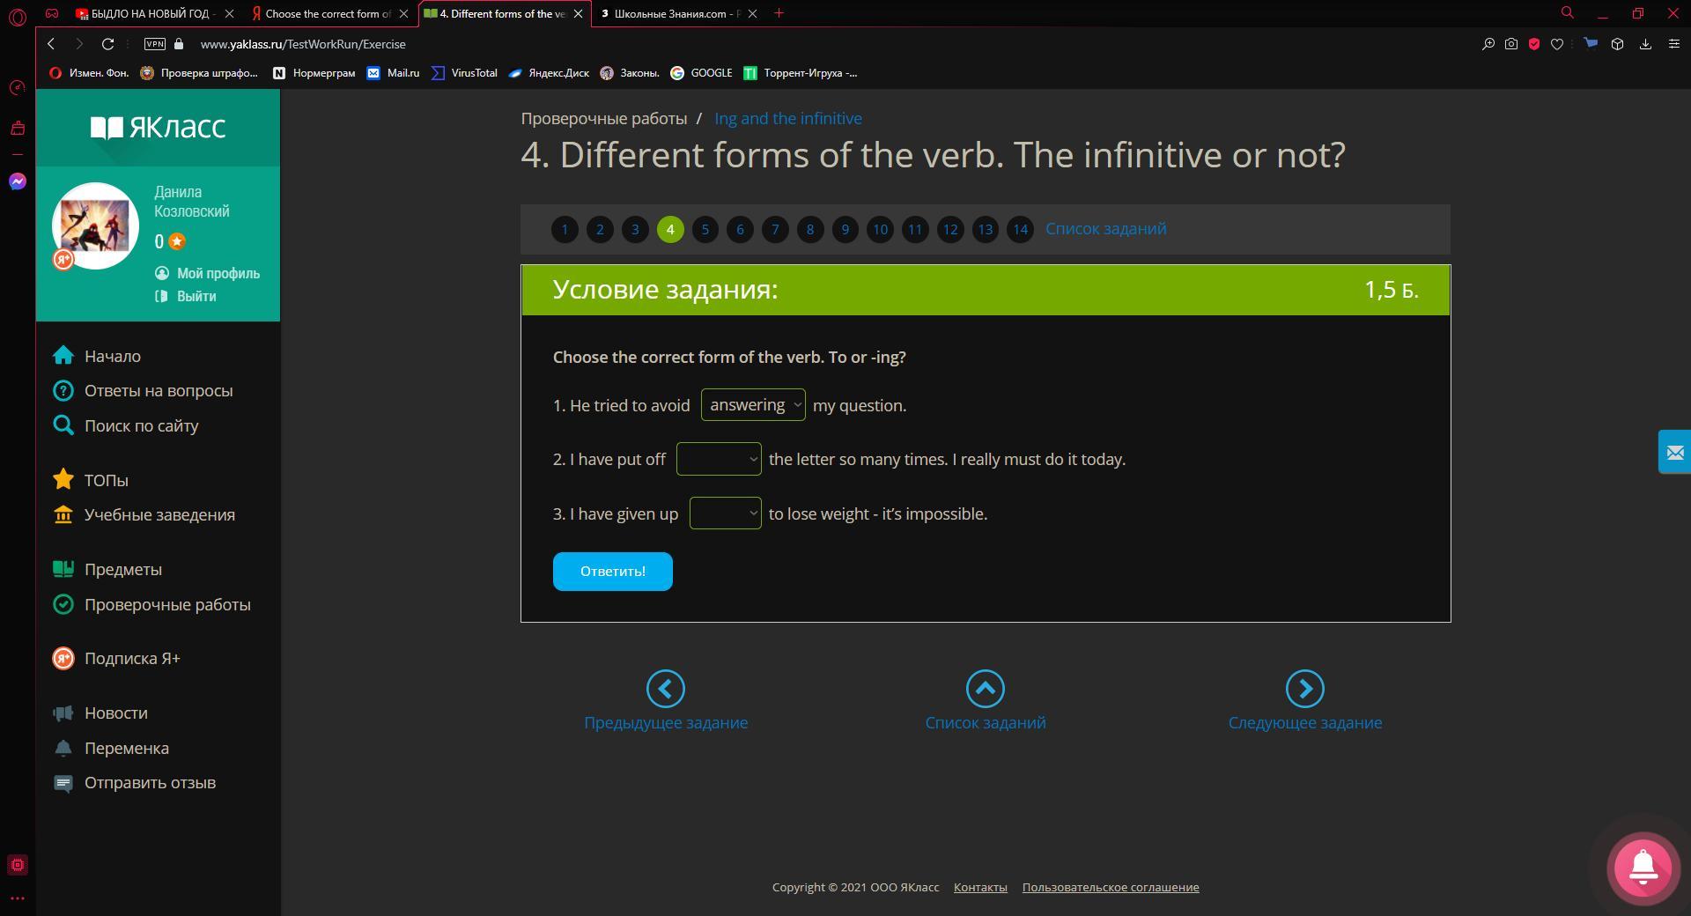Viewport: 1691px width, 916px height.
Task: Open the browser downloads icon
Action: coord(1645,44)
